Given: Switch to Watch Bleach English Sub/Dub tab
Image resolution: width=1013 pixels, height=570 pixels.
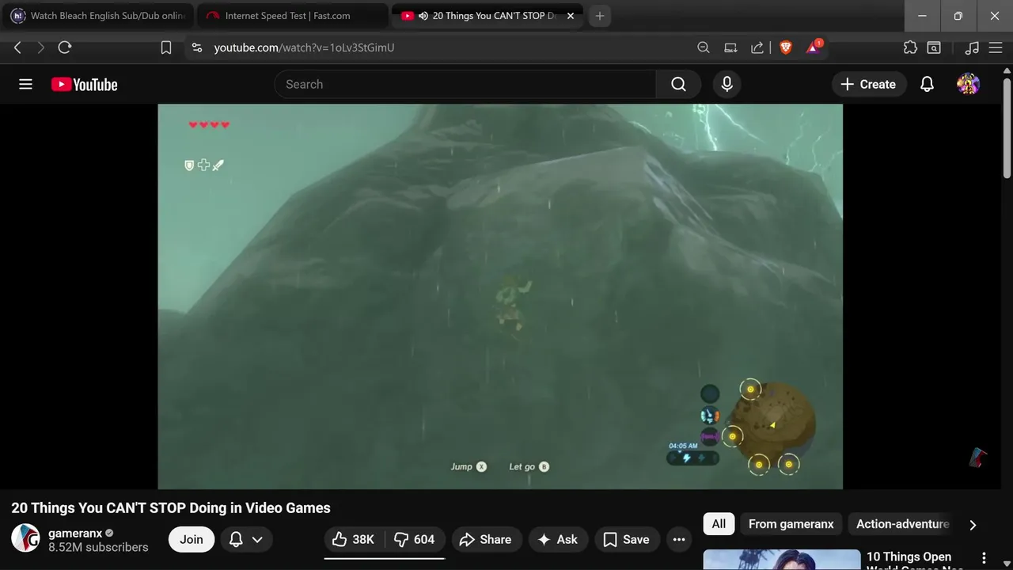Looking at the screenshot, I should click(x=97, y=16).
